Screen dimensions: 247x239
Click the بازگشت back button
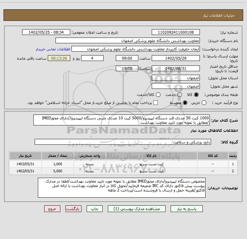click(73, 209)
